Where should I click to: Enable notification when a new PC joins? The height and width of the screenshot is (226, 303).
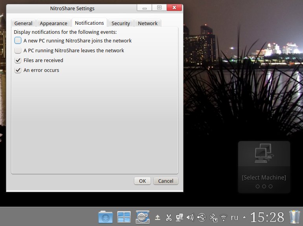[18, 40]
